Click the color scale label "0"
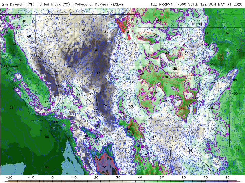The height and width of the screenshot is (183, 245). [x=52, y=178]
